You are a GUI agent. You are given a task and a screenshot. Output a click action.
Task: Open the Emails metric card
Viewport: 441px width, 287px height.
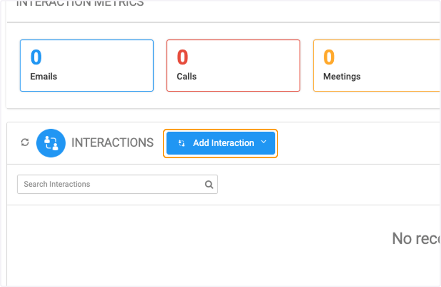(x=87, y=65)
